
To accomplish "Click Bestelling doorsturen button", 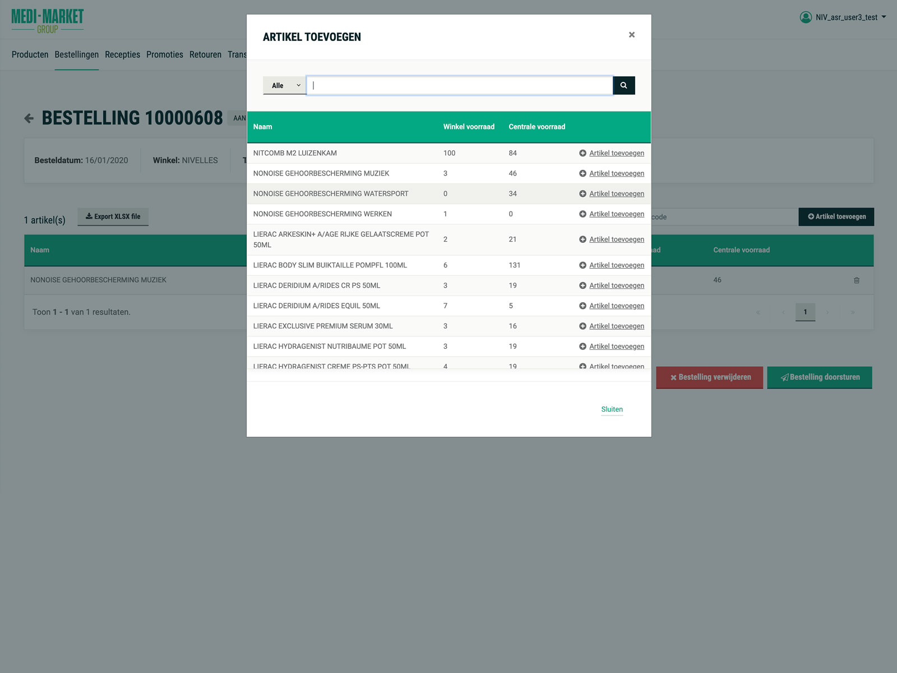I will tap(820, 377).
